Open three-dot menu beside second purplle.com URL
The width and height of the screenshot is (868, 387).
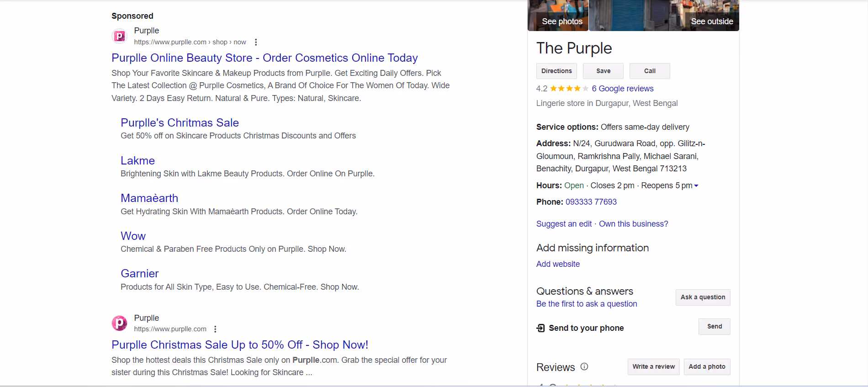coord(215,329)
